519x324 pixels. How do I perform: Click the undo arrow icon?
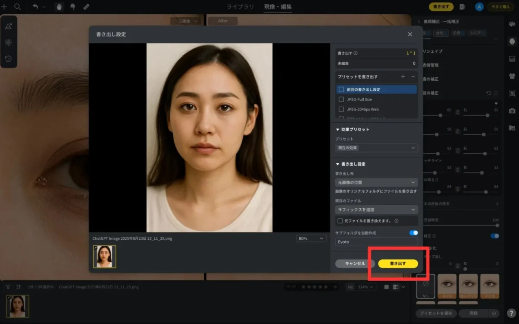click(35, 7)
